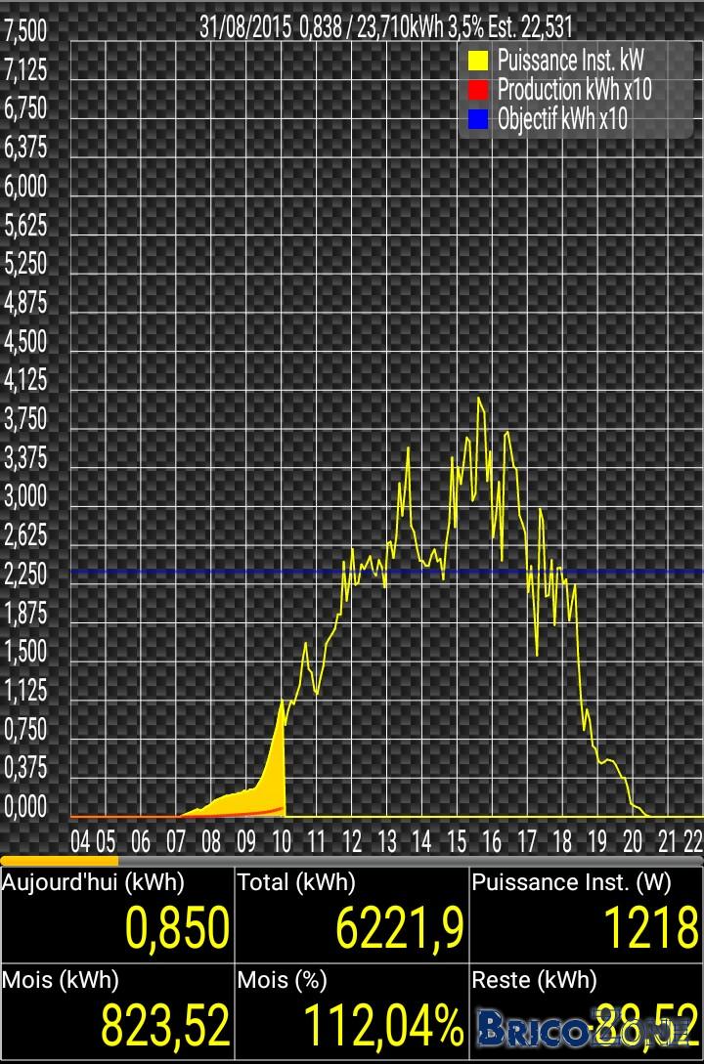Open the Total (kWh) tile showing 6221,9
Image resolution: width=704 pixels, height=1064 pixels.
point(352,915)
